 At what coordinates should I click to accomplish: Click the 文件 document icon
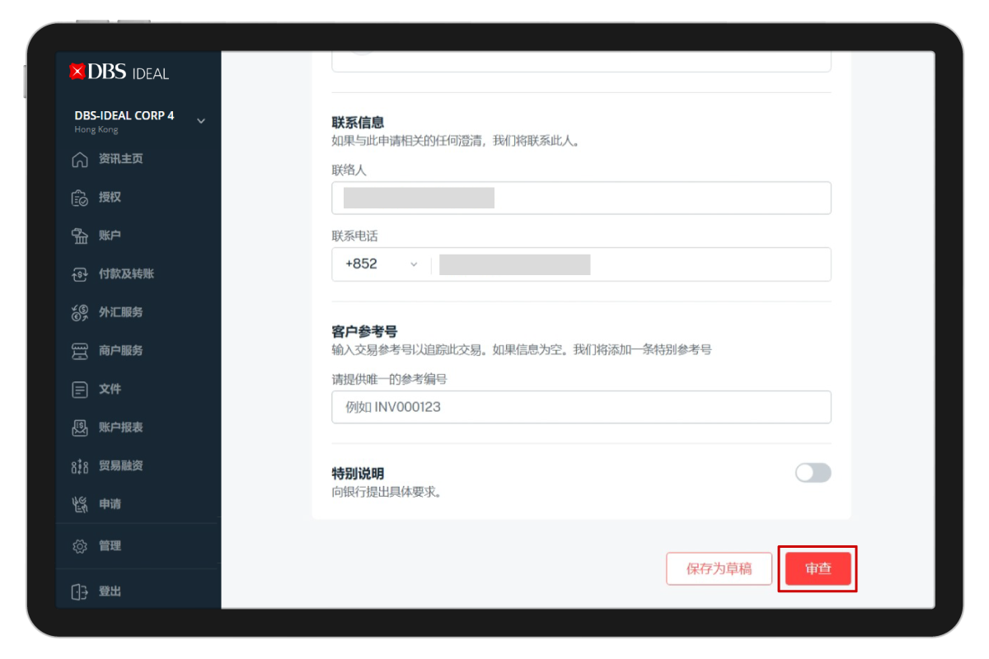(80, 389)
